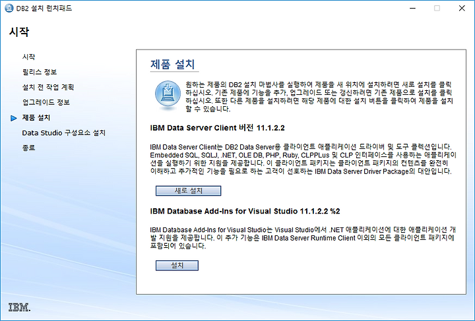The image size is (475, 321).
Task: Click heading IBM Data Server Client 버전 11.1.2.2
Action: click(217, 128)
